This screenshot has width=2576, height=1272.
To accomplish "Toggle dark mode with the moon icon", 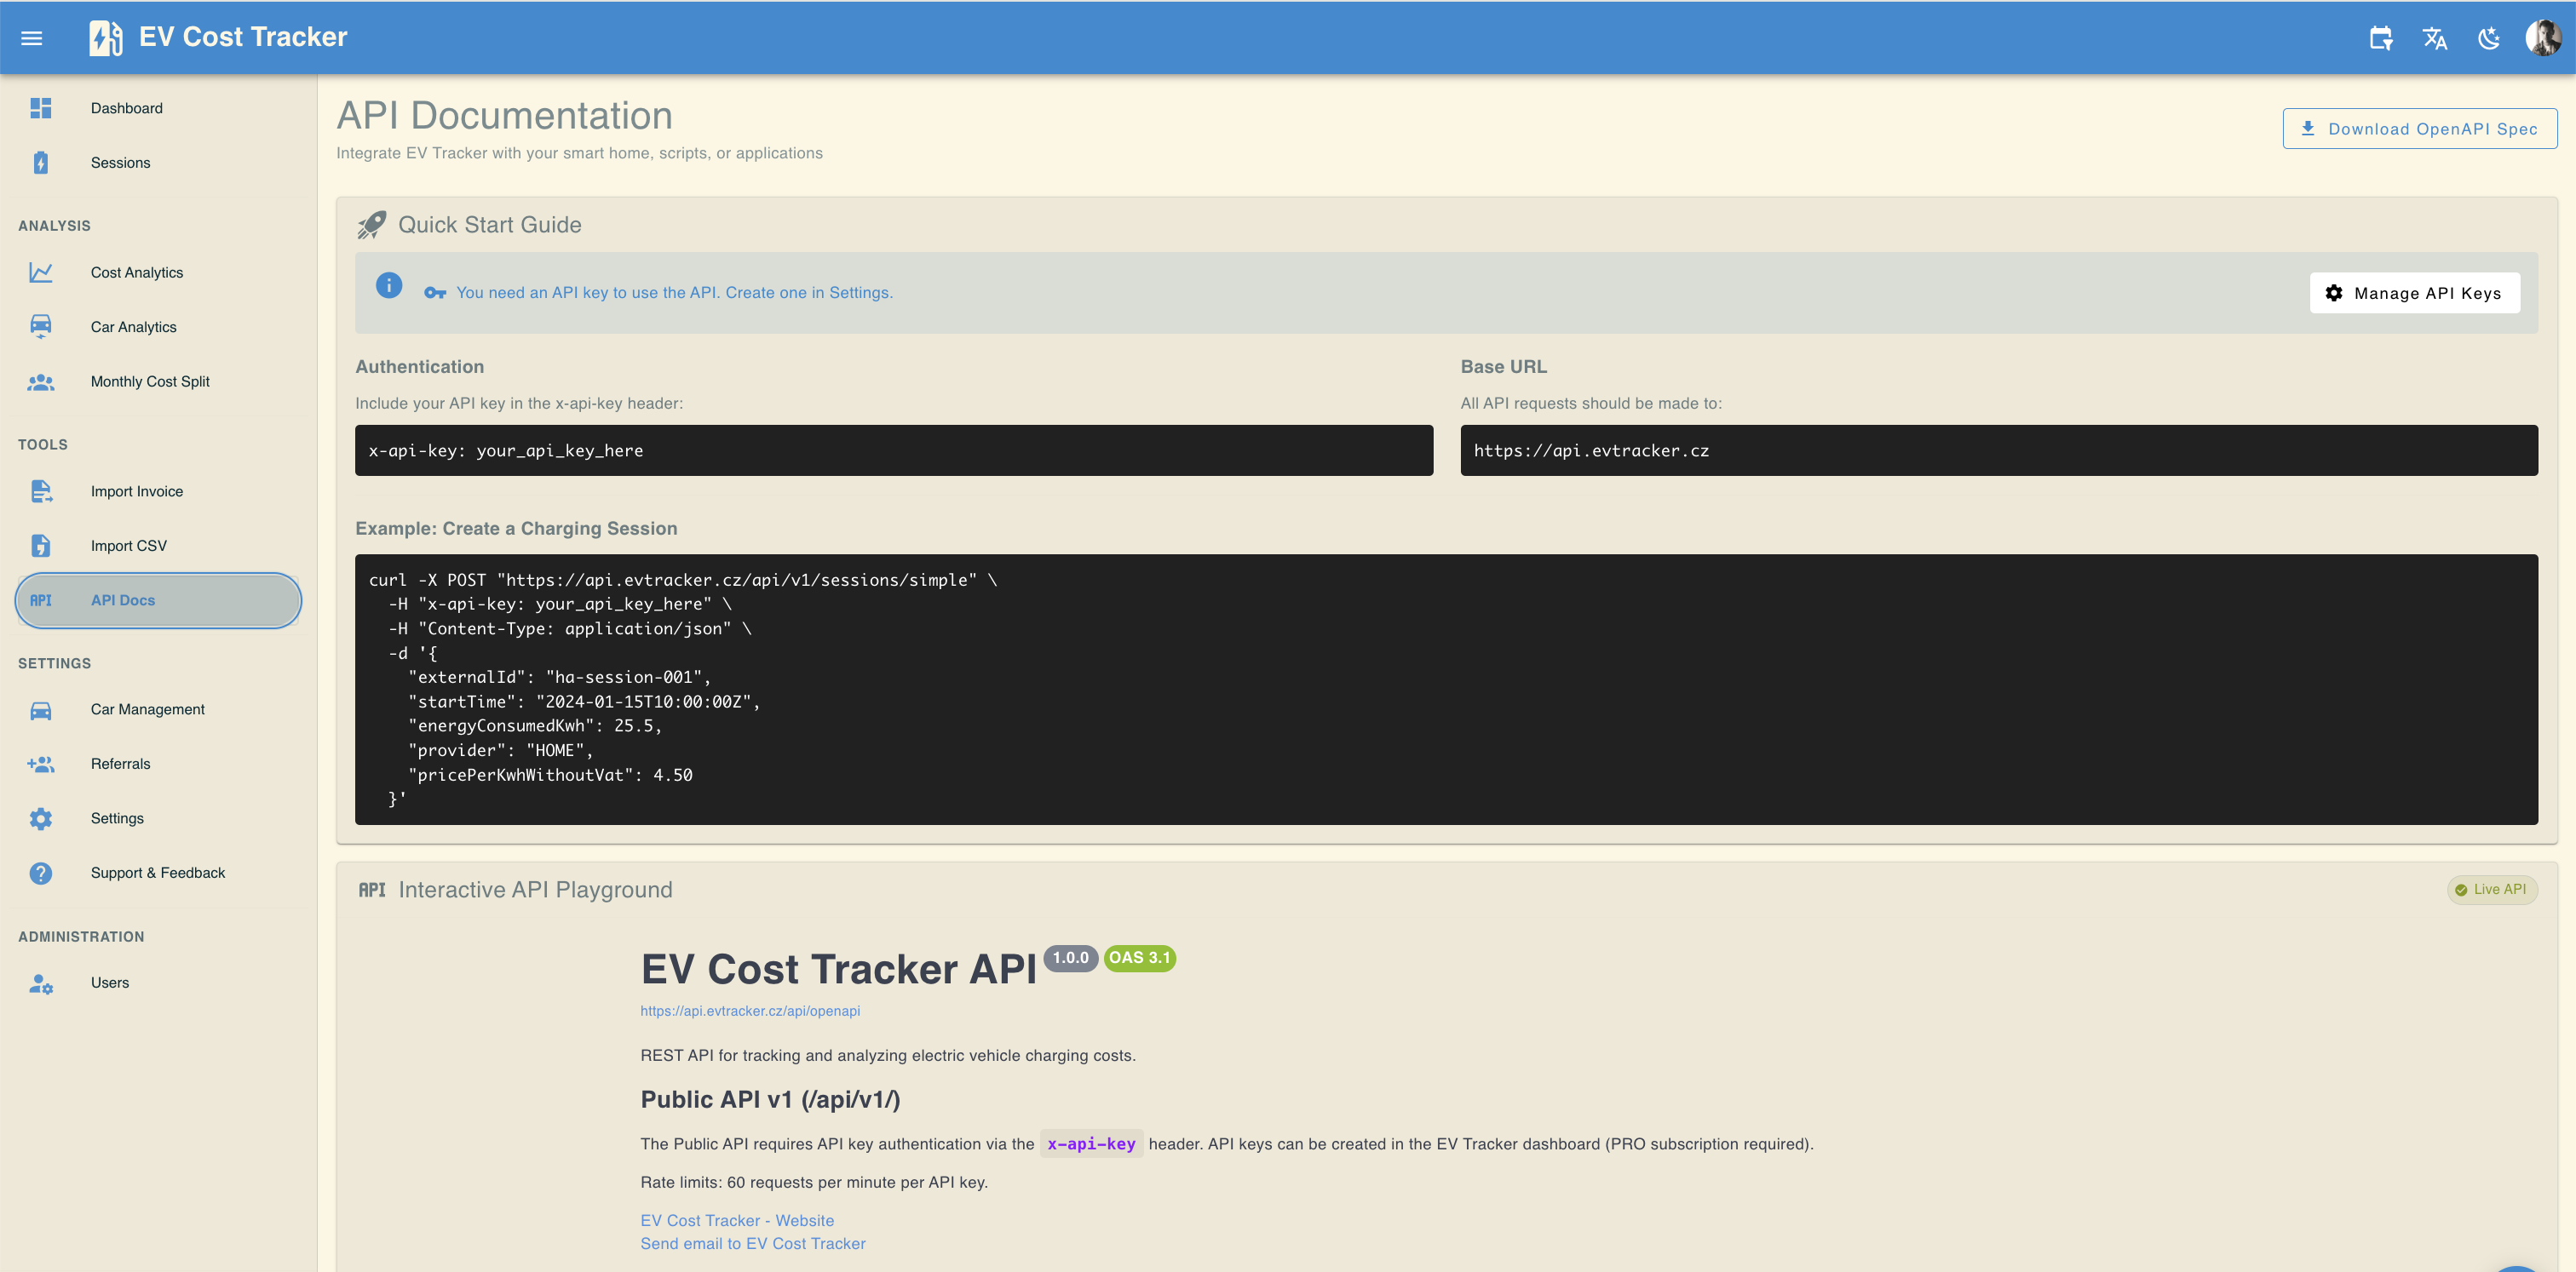I will click(2489, 38).
